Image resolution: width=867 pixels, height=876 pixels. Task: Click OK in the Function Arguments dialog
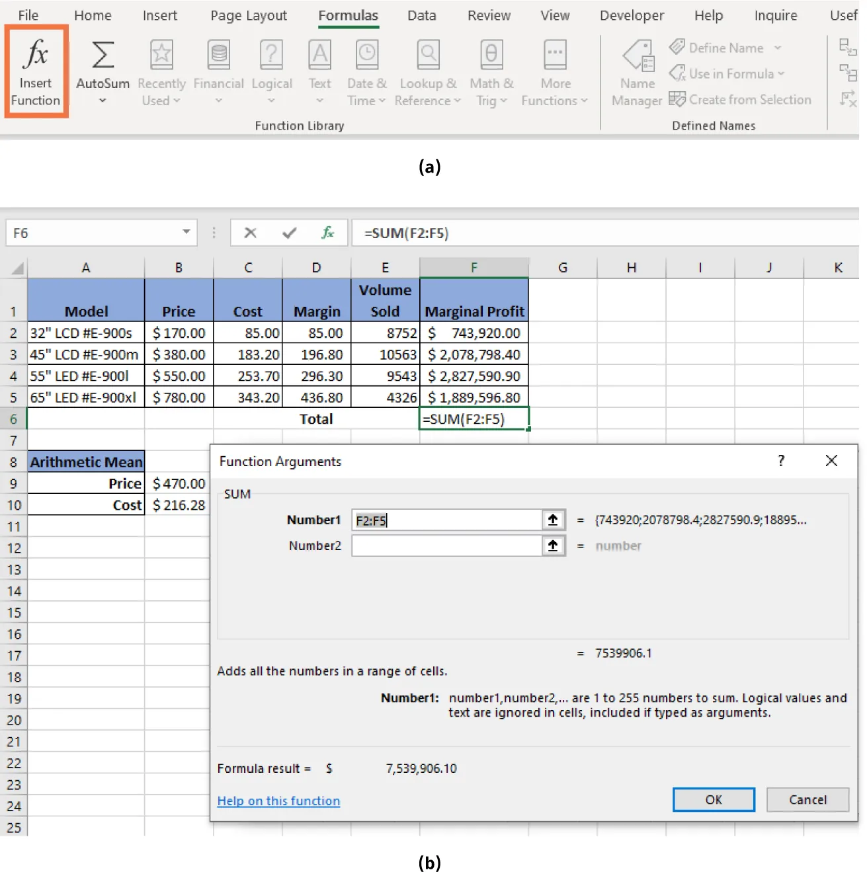pyautogui.click(x=713, y=799)
